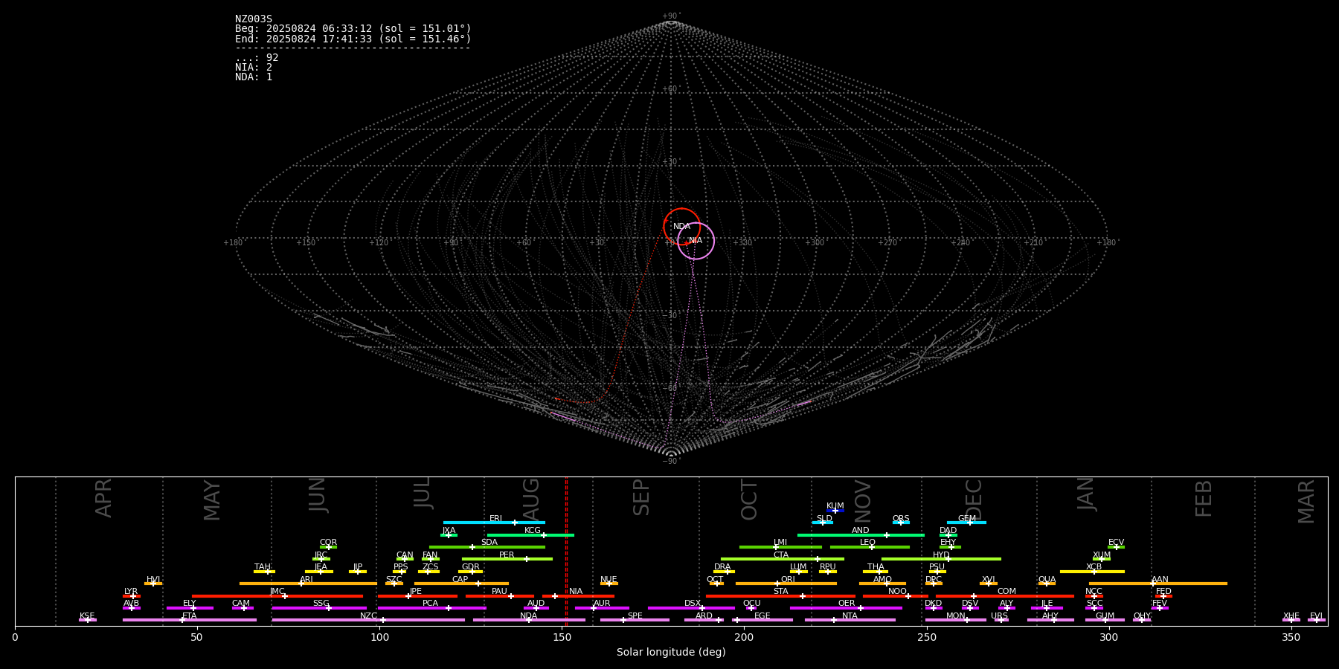Screen dimensions: 1339x669
Task: Click the 'Solar longitude (deg)' axis label
Action: click(x=671, y=653)
